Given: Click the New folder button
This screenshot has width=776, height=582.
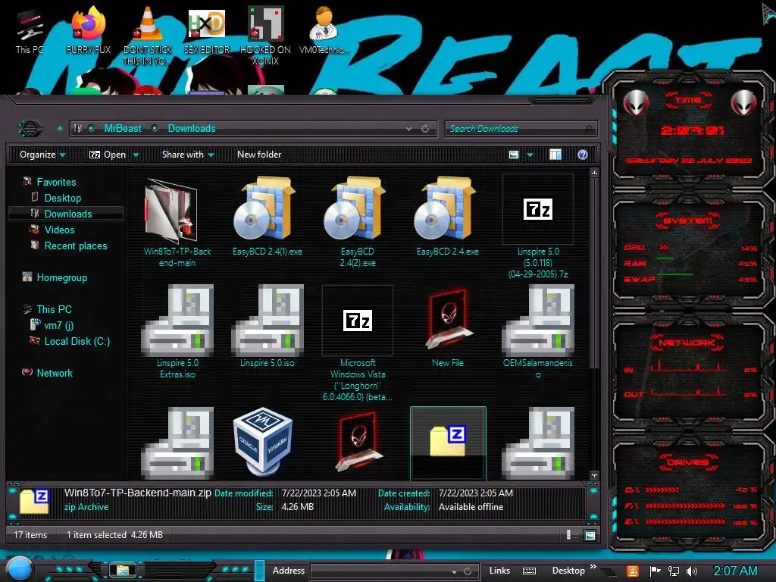Looking at the screenshot, I should [x=259, y=155].
